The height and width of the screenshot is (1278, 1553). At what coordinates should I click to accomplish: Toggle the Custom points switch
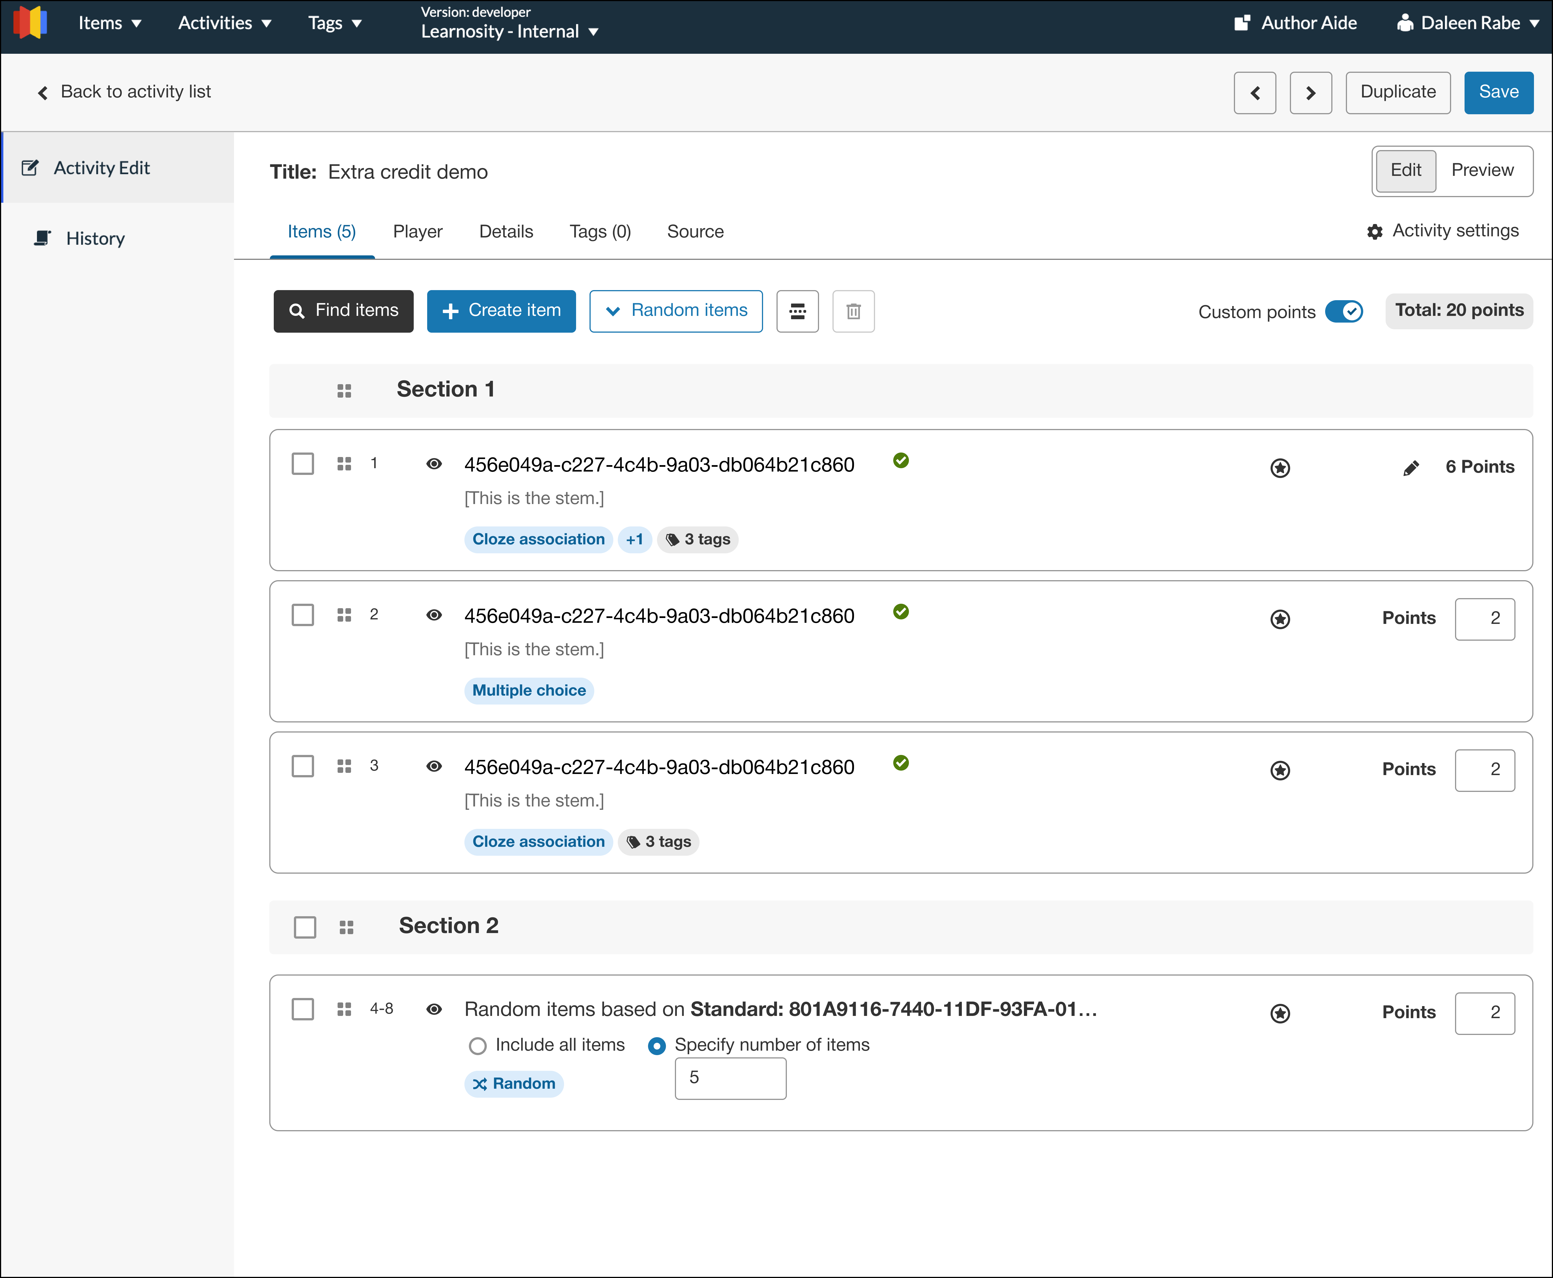[1344, 311]
